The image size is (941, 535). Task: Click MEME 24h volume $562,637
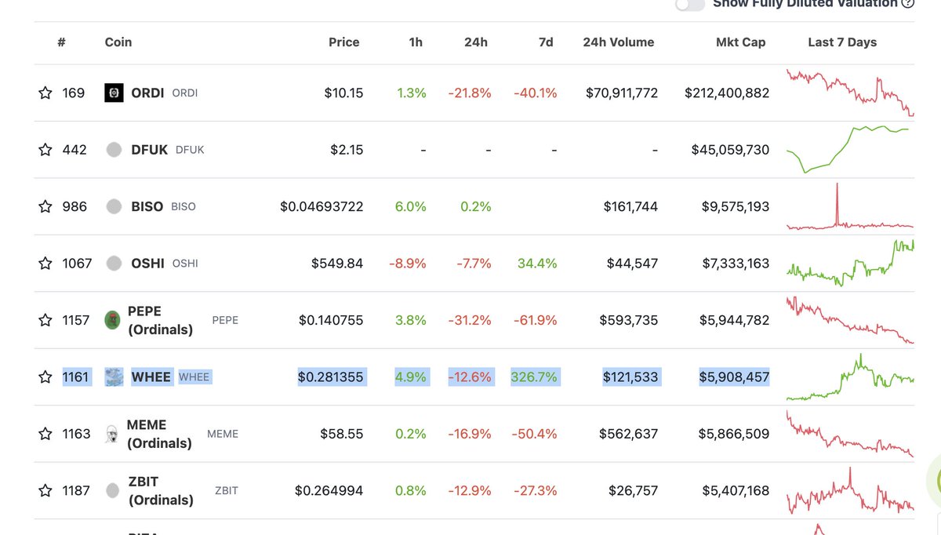[x=629, y=434]
